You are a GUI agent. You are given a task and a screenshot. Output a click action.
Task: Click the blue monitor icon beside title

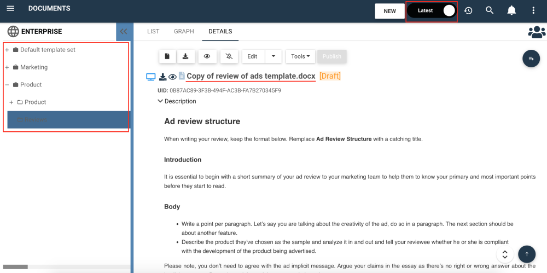click(151, 77)
